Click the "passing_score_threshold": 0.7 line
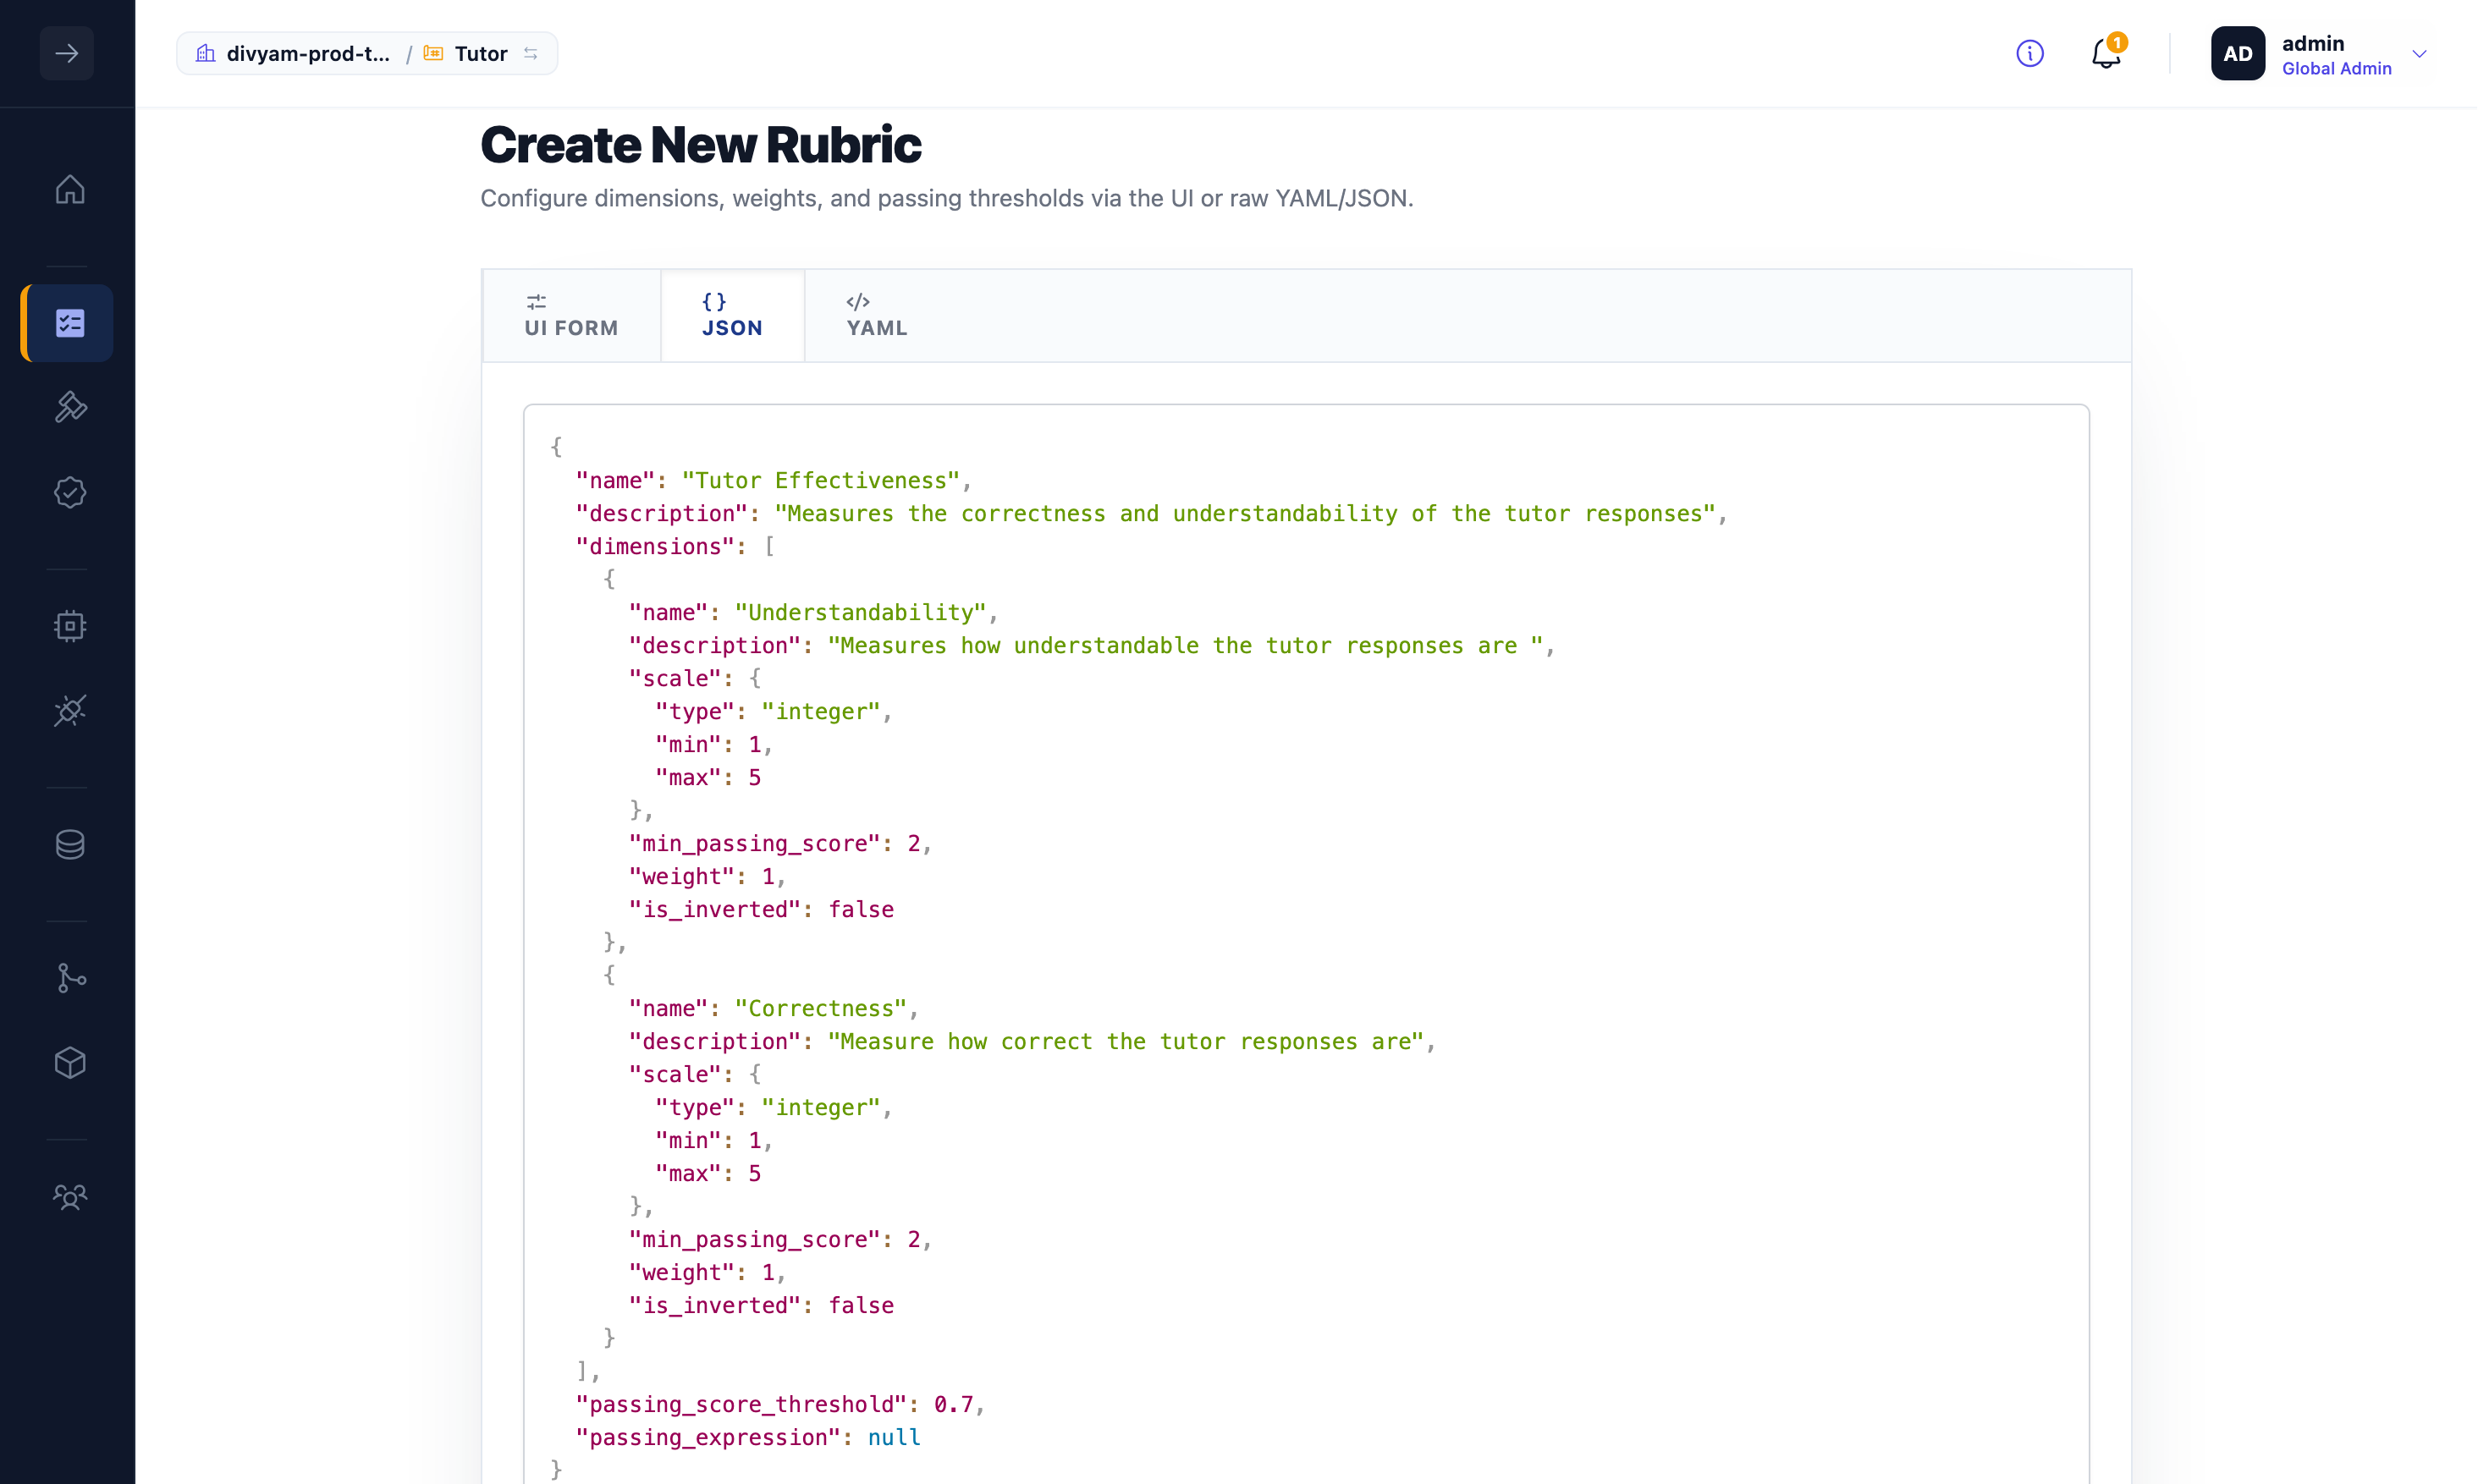The height and width of the screenshot is (1484, 2478). [x=780, y=1405]
